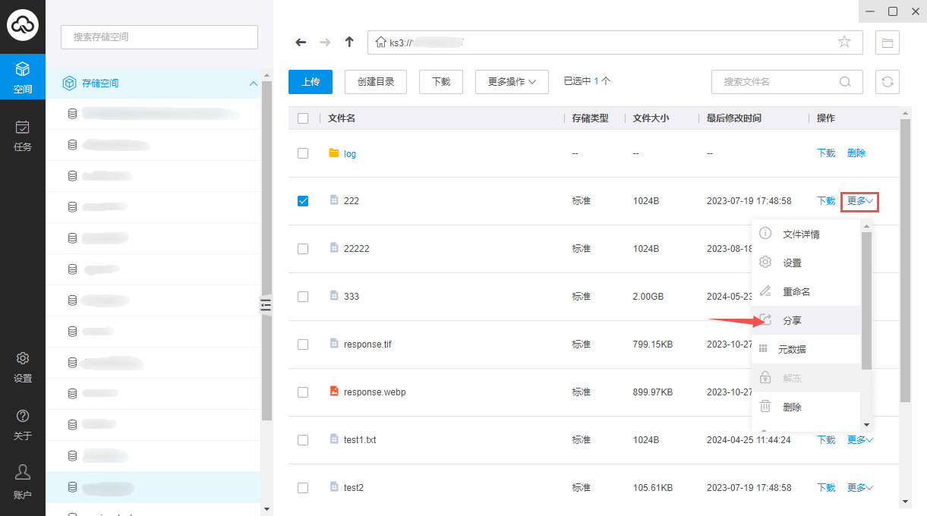
Task: Choose 分享 (Share) from the context menu
Action: (x=792, y=321)
